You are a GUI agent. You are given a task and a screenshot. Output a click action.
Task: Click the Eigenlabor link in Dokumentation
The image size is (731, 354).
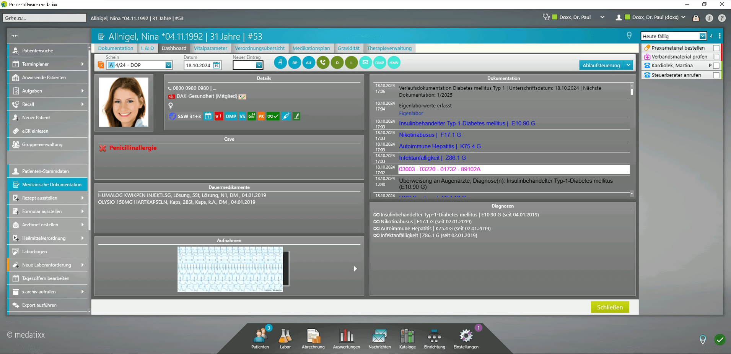click(411, 113)
